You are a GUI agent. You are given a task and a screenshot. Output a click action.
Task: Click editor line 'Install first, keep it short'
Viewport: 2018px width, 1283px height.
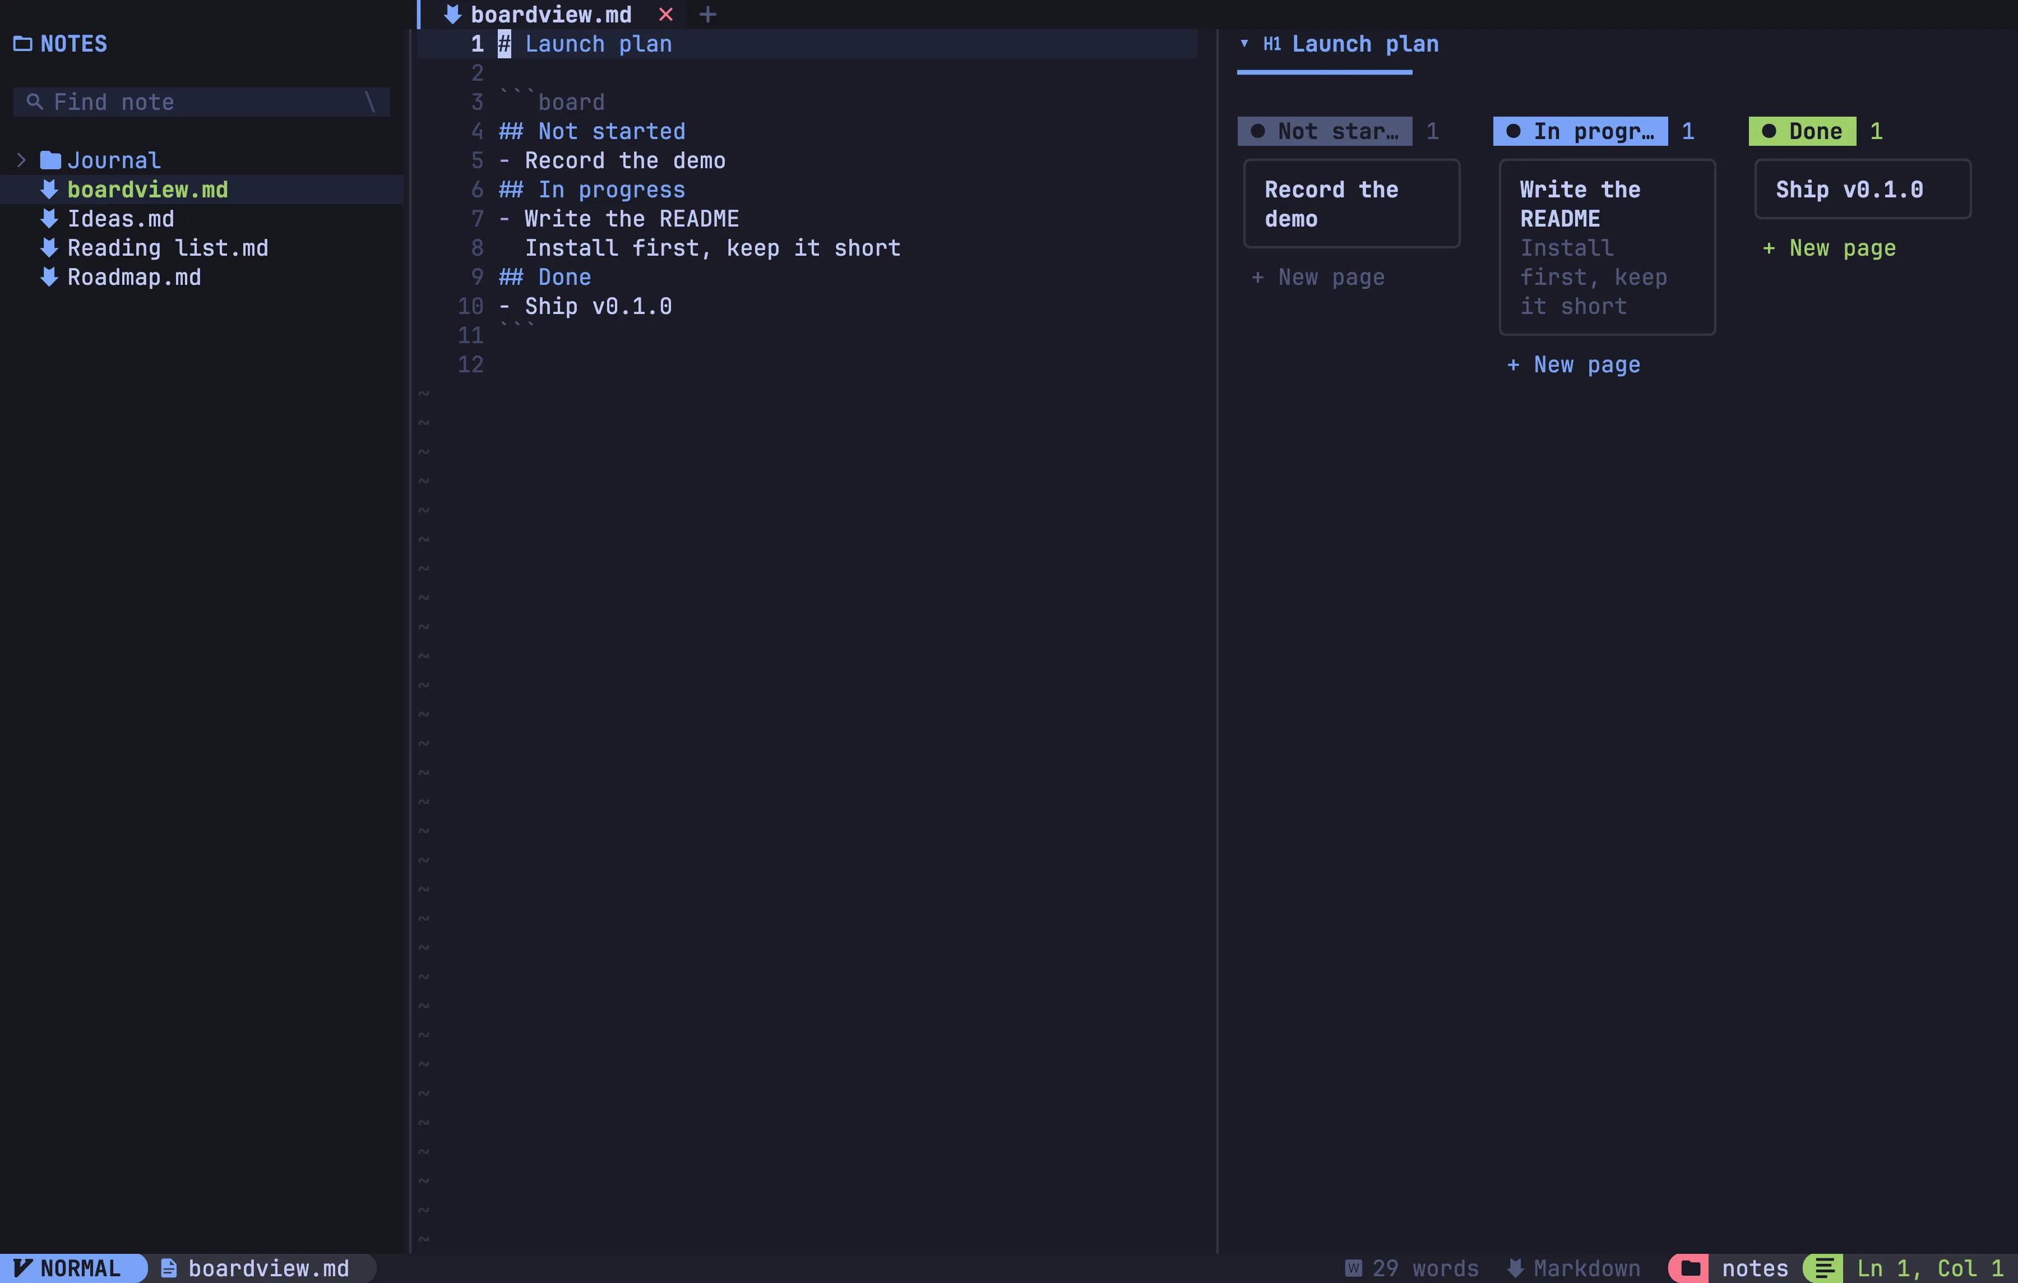(x=712, y=247)
